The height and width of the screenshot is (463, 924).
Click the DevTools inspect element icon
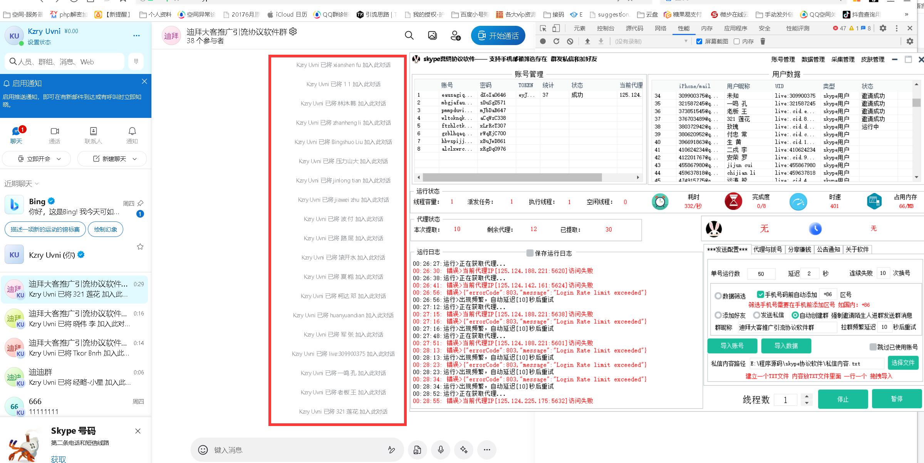click(543, 29)
